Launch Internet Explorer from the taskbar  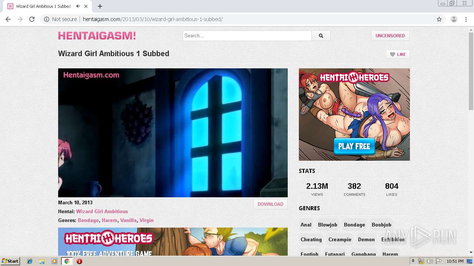point(30,261)
